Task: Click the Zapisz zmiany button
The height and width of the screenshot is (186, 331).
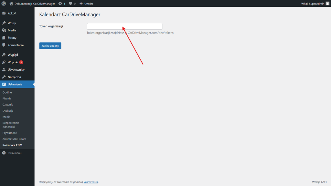Action: [50, 46]
